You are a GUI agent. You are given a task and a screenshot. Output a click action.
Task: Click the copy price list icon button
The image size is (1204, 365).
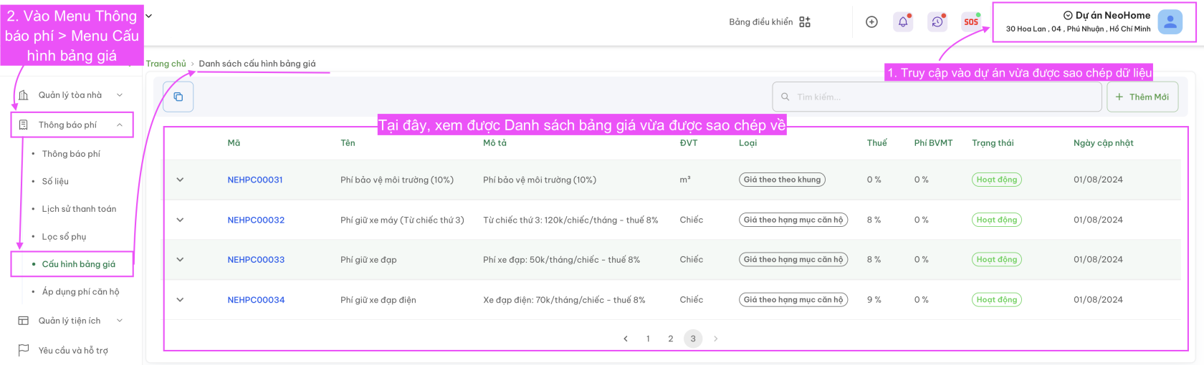pyautogui.click(x=178, y=97)
